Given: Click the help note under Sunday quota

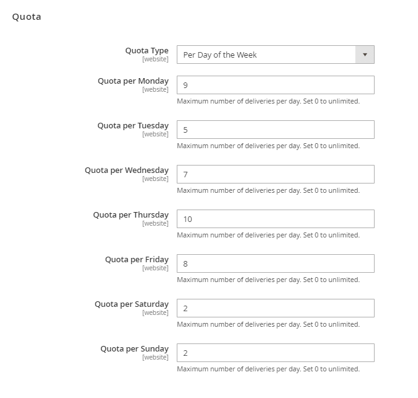Looking at the screenshot, I should 268,369.
